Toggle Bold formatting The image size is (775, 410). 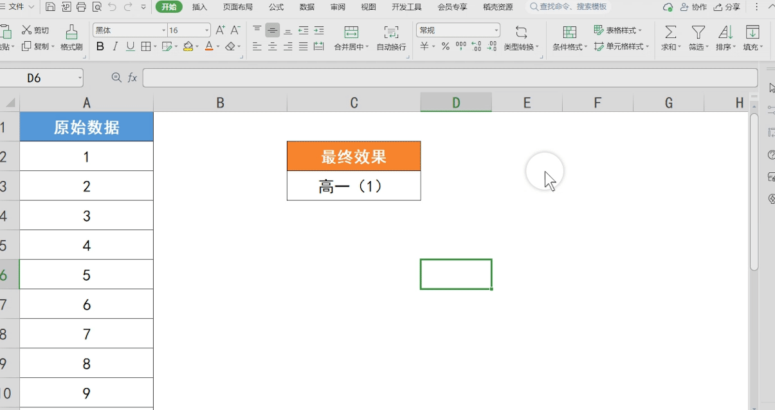click(x=100, y=46)
